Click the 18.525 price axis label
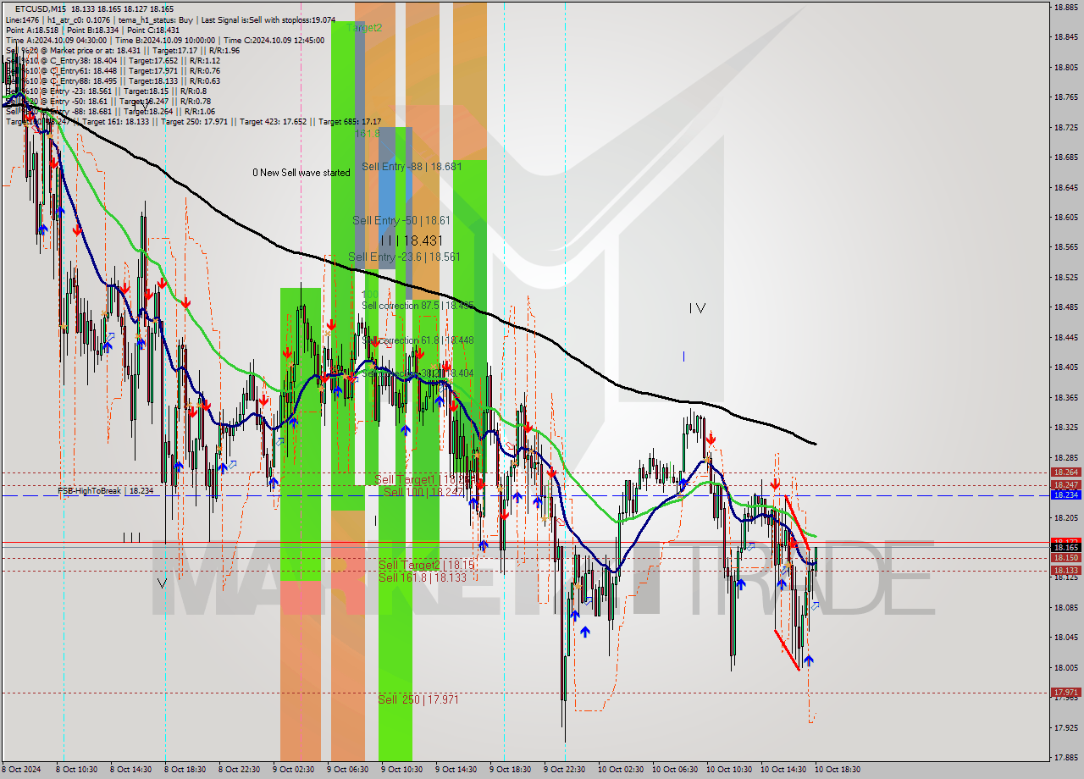Screen dimensions: 1084x779 (1065, 277)
